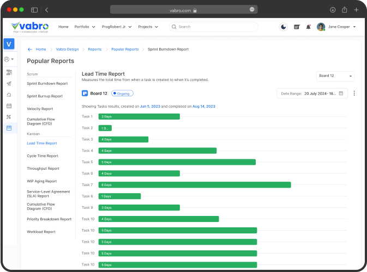Open the sprint cycle sidebar icon
Image resolution: width=367 pixels, height=272 pixels.
pos(9,95)
